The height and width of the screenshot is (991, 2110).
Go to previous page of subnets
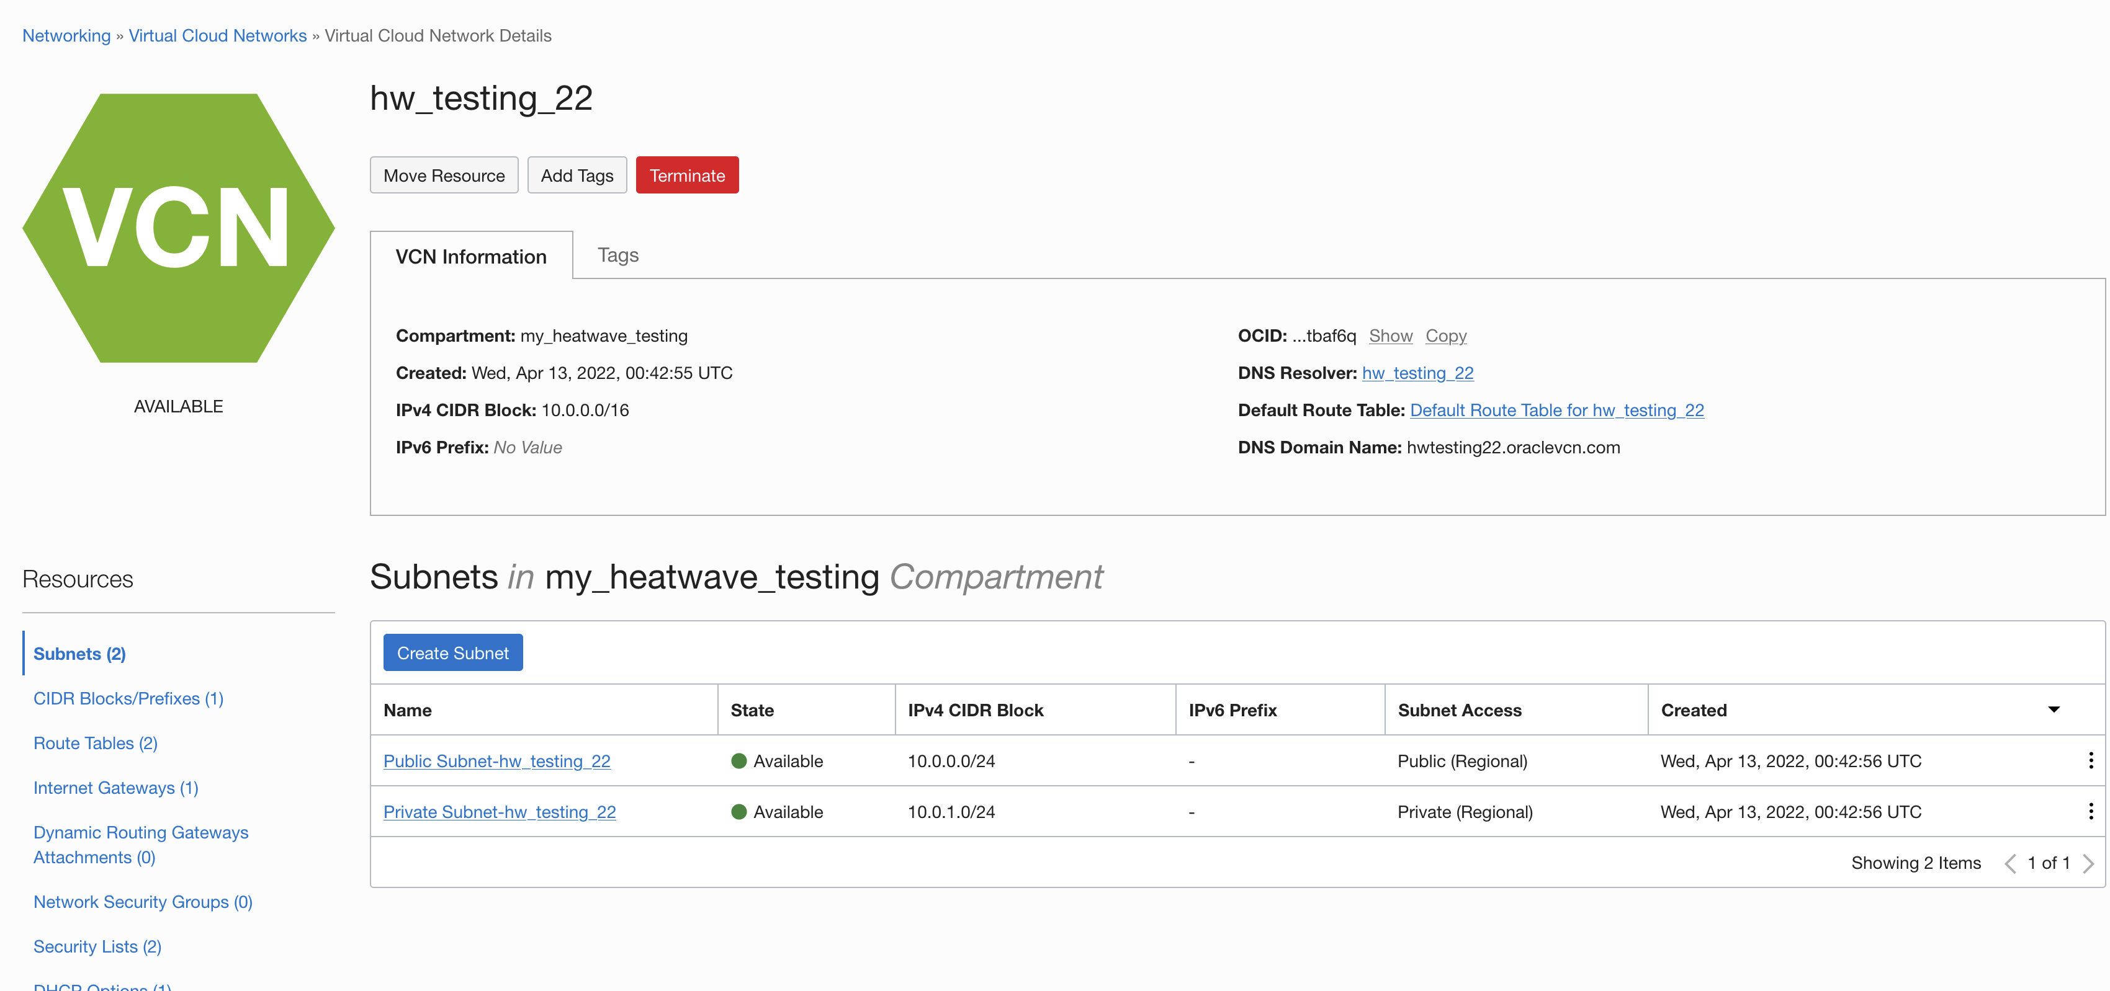tap(2010, 863)
